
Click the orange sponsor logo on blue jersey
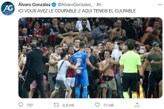(78, 71)
